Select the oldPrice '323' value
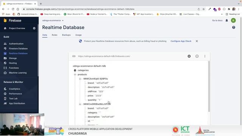 coord(101,91)
